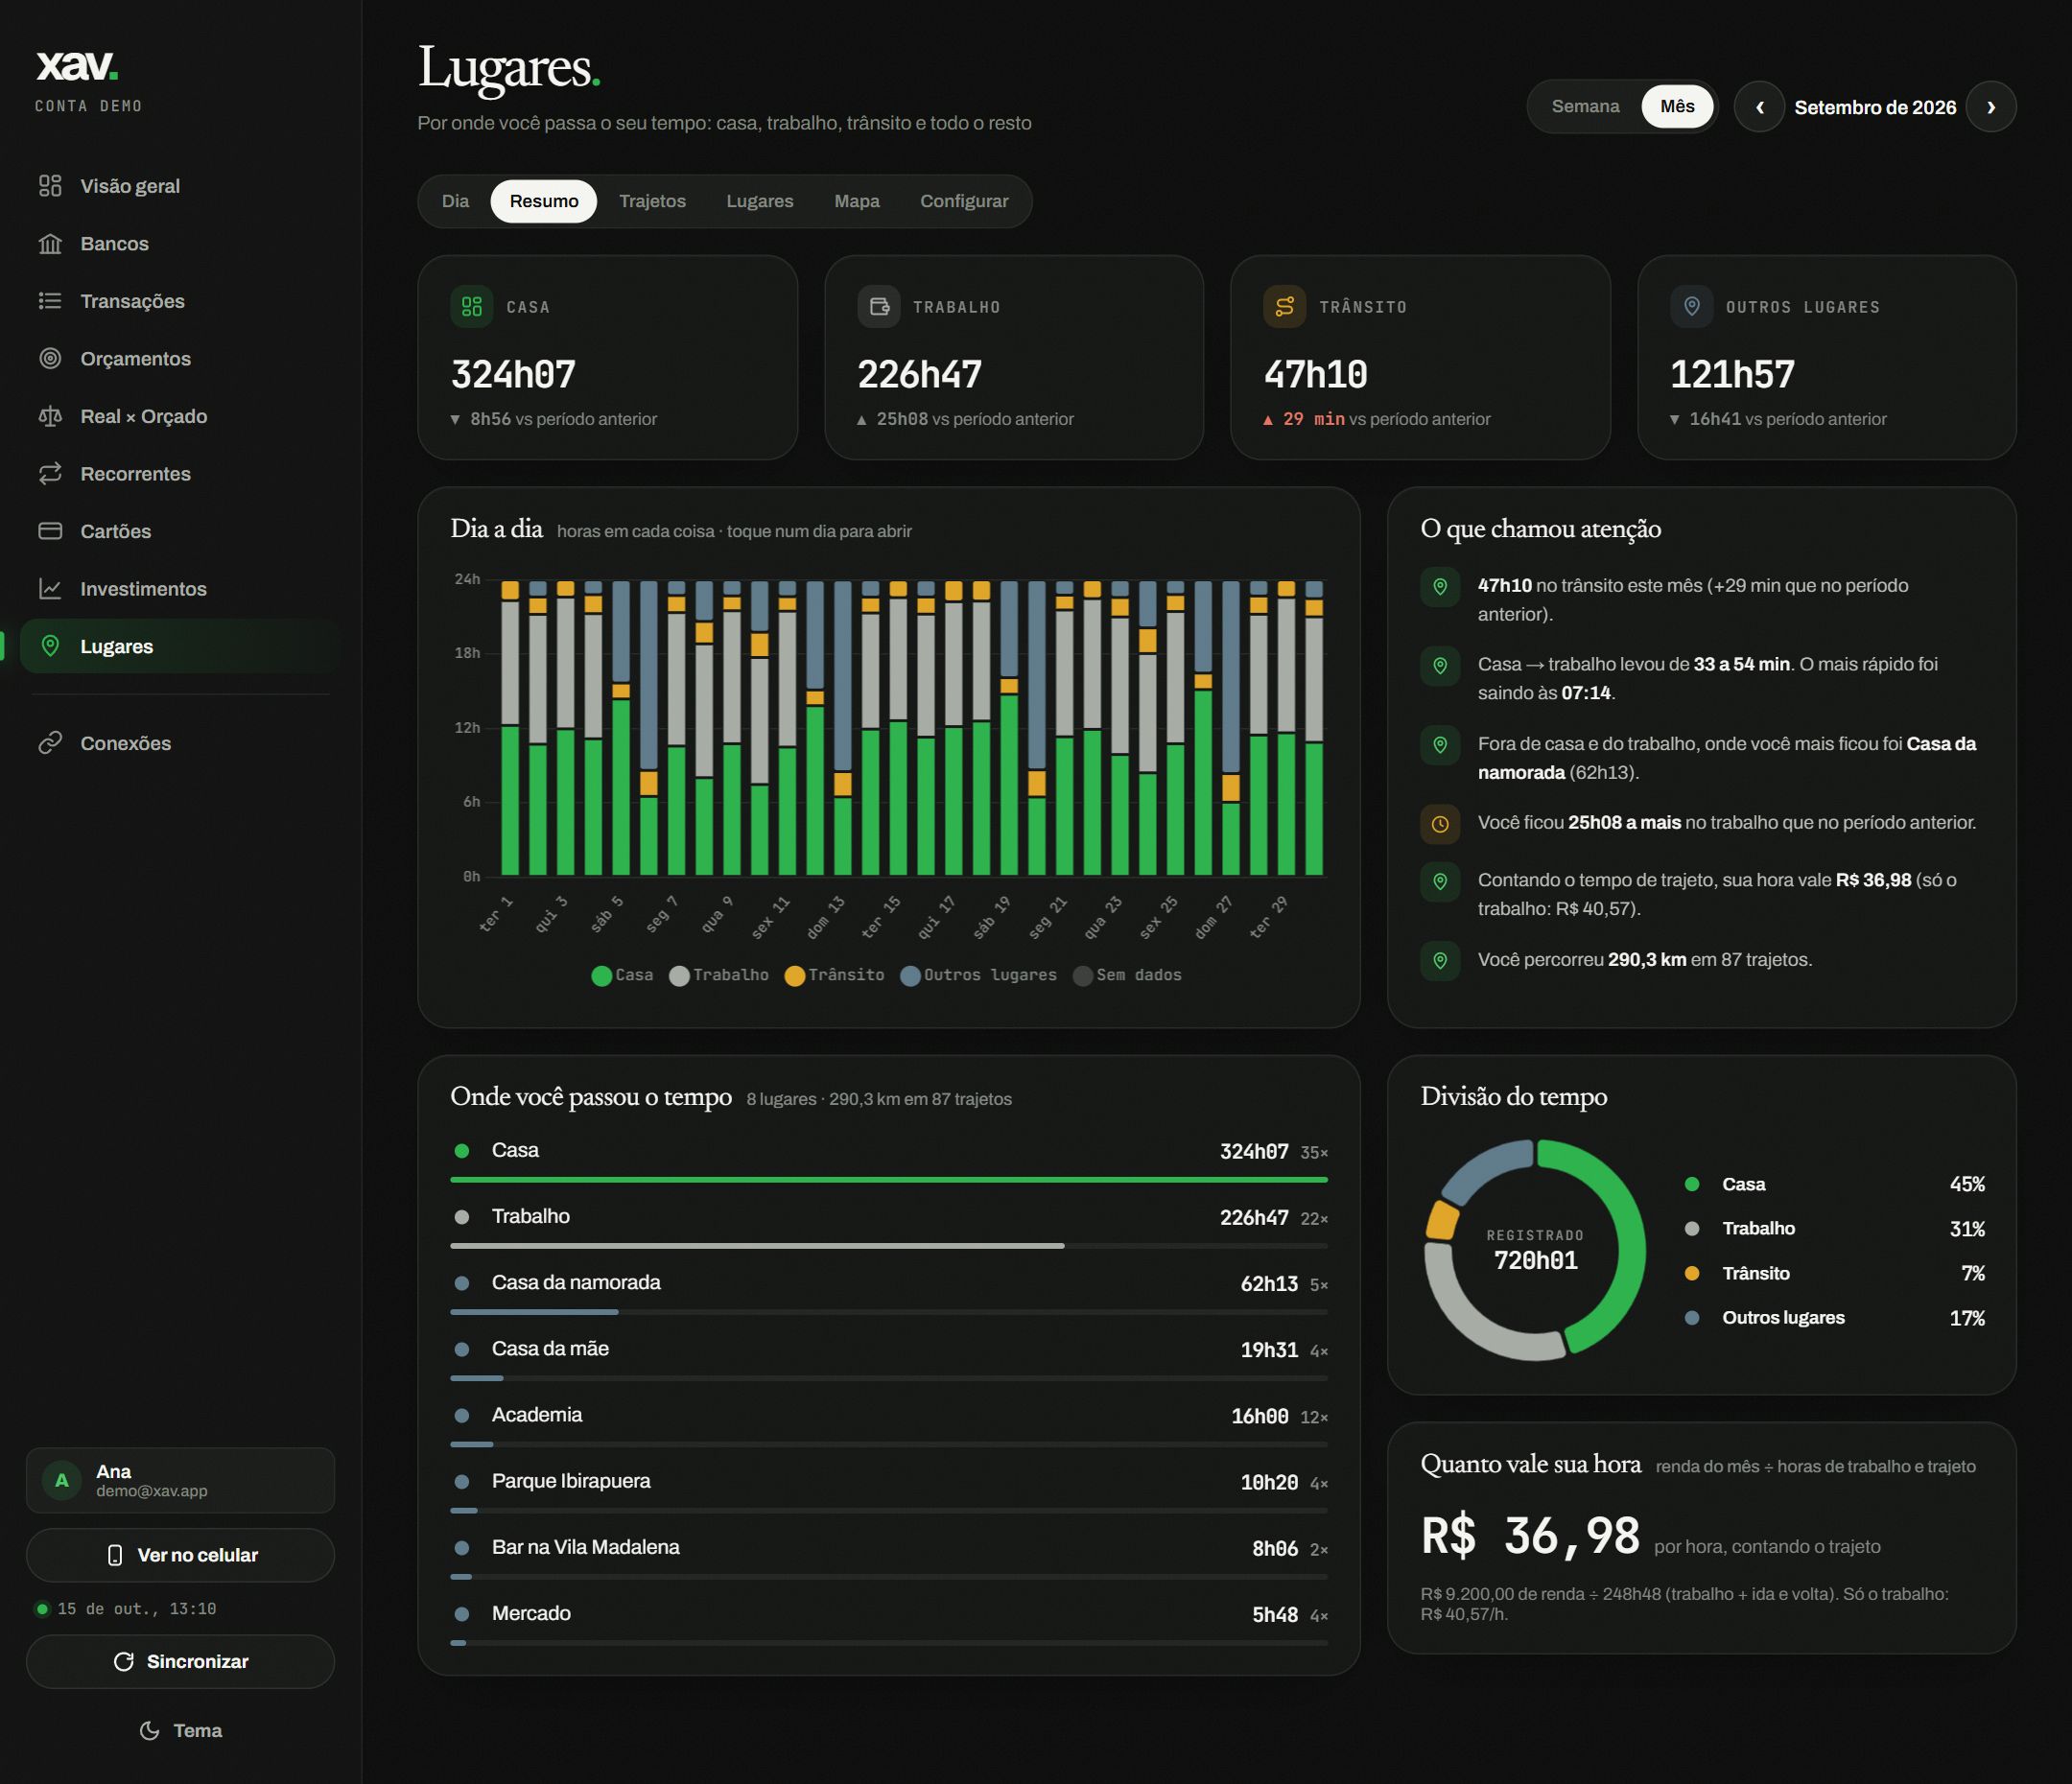Image resolution: width=2072 pixels, height=1784 pixels.
Task: Switch to the Trajetos tab
Action: tap(652, 201)
